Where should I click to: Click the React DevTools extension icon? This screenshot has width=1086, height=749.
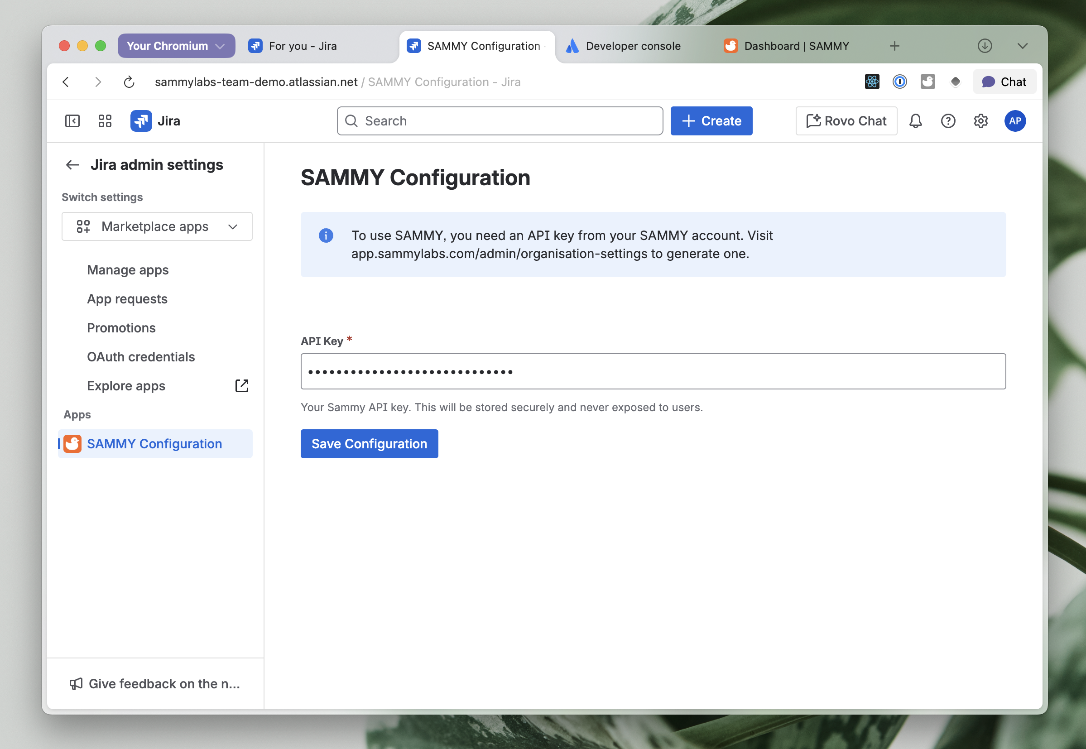[871, 82]
